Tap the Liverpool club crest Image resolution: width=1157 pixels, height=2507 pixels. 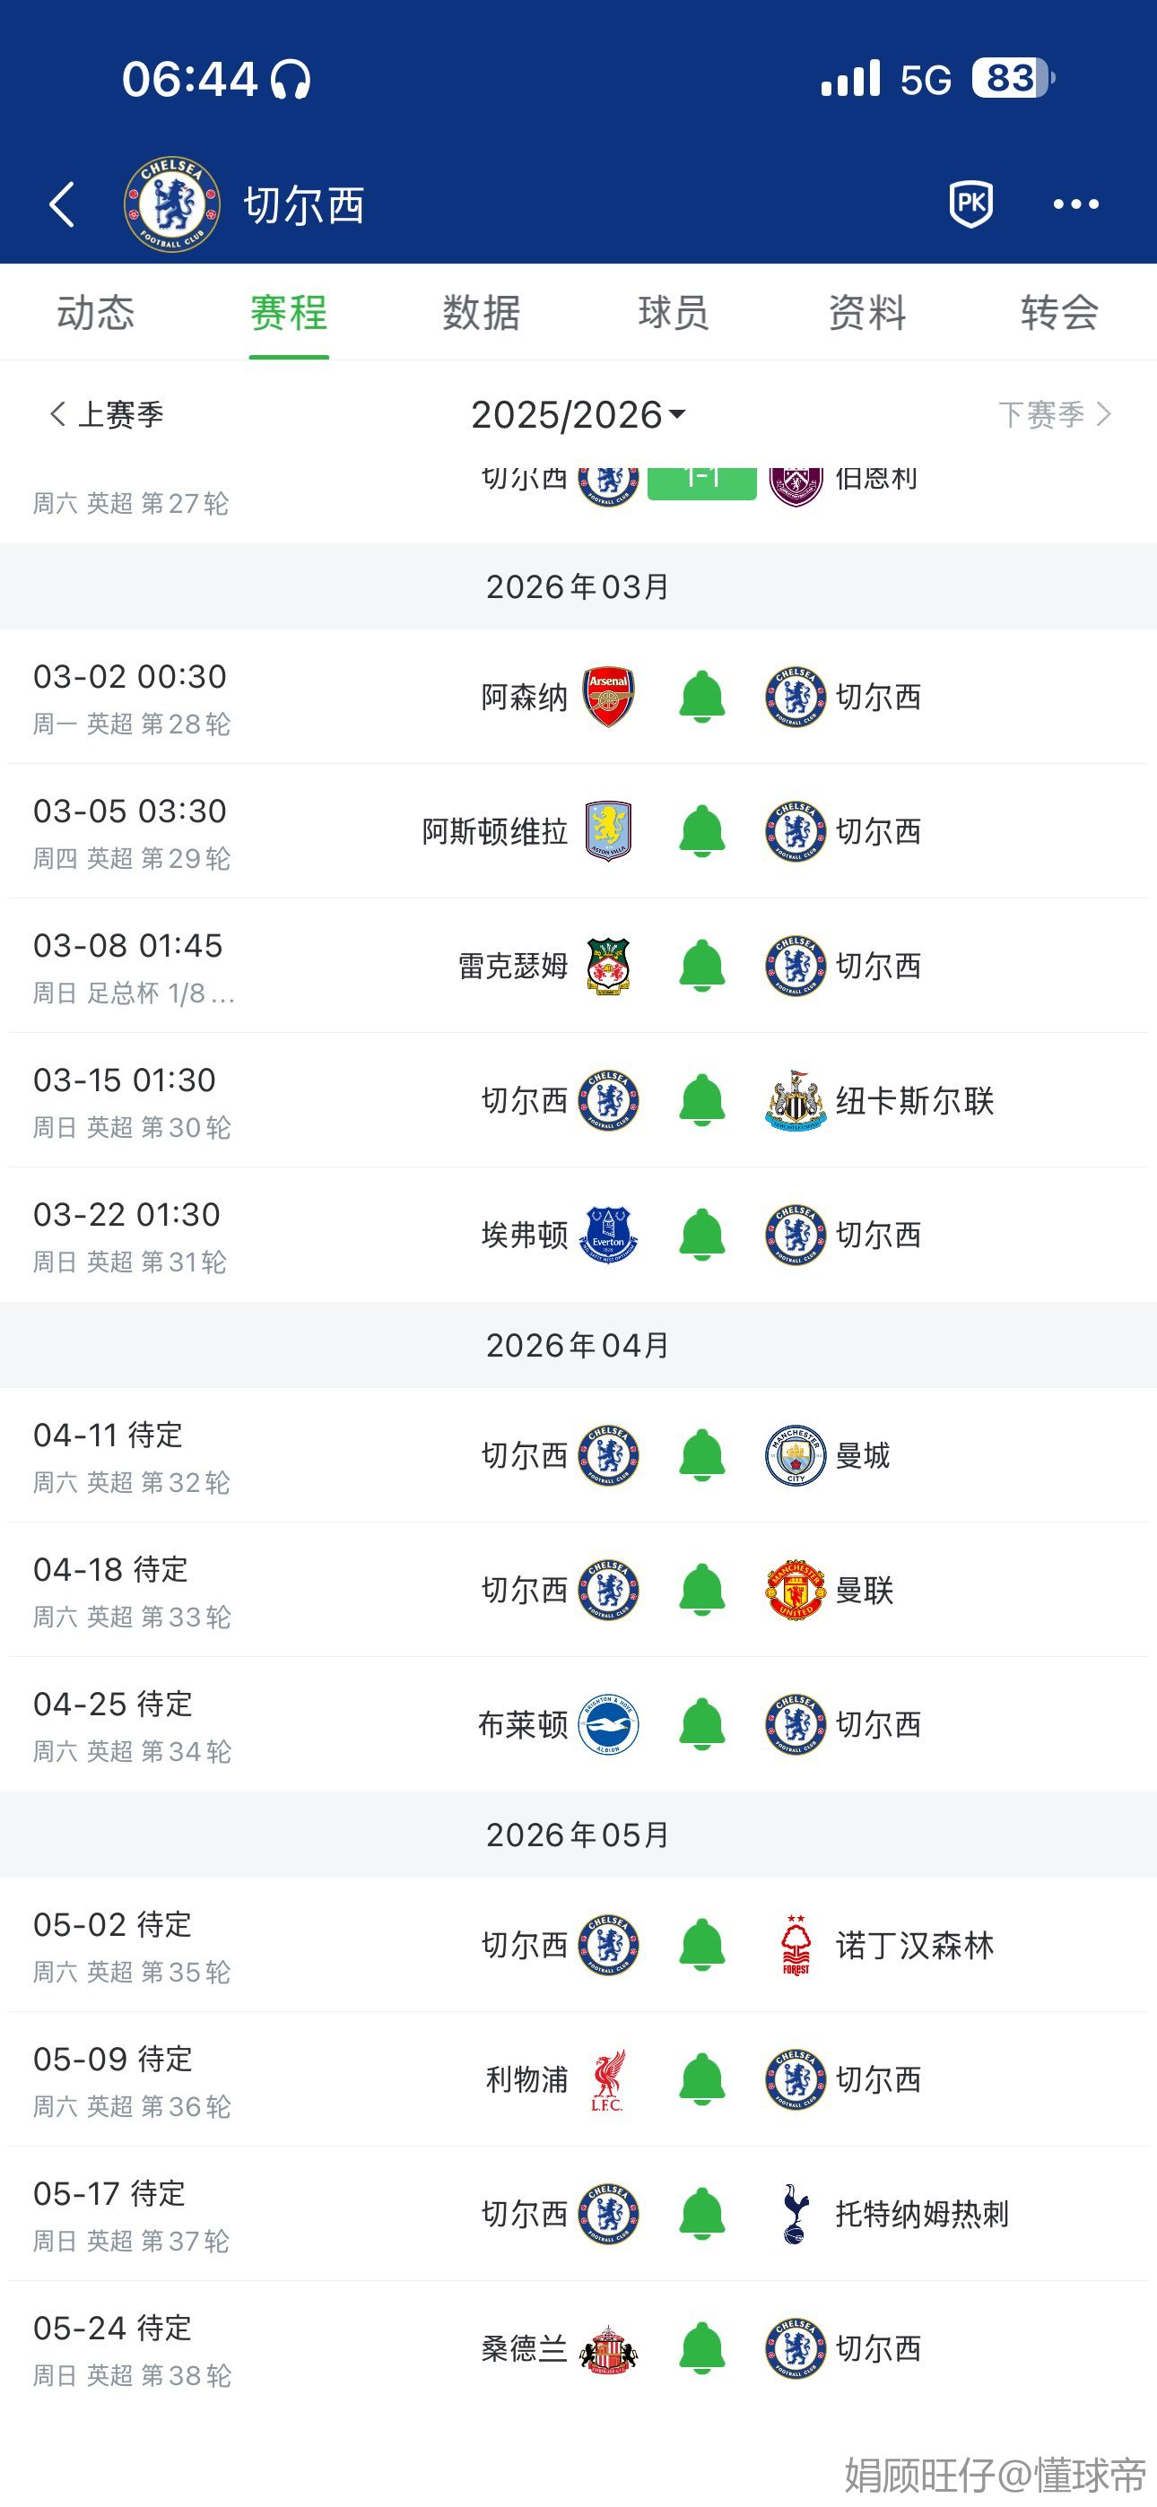click(x=608, y=2080)
